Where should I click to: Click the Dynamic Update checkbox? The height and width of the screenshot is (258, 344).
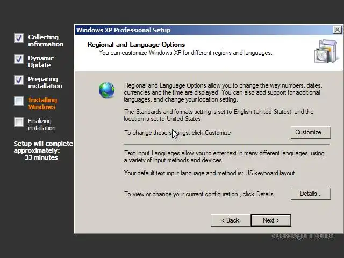[x=19, y=59]
